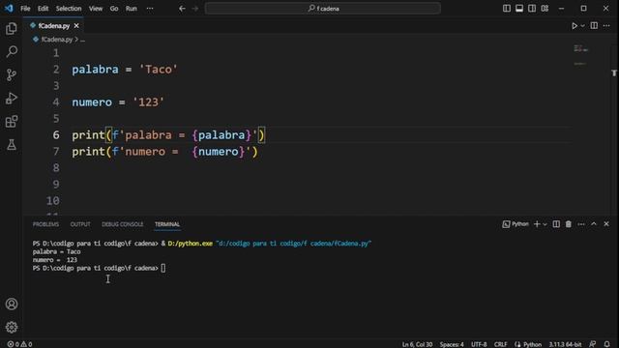619x348 pixels.
Task: Split the terminal panel
Action: point(556,224)
